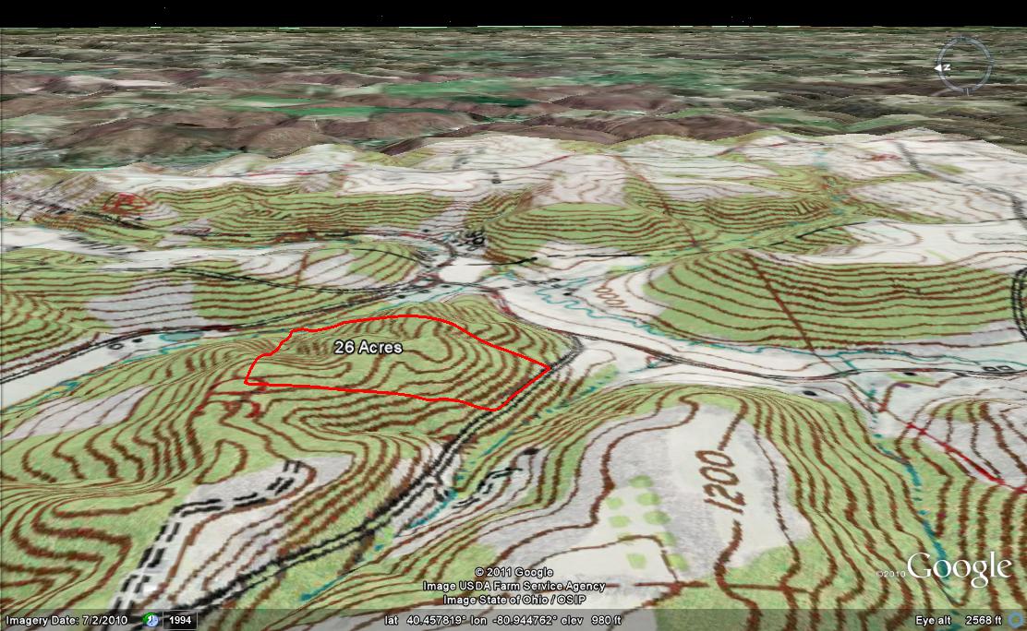Click the 1200 contour elevation label
This screenshot has width=1027, height=631.
[723, 480]
